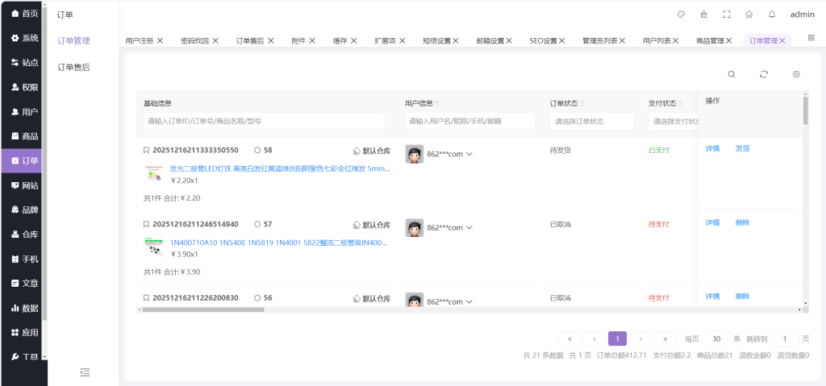Refresh the order table
The image size is (826, 386).
click(764, 74)
